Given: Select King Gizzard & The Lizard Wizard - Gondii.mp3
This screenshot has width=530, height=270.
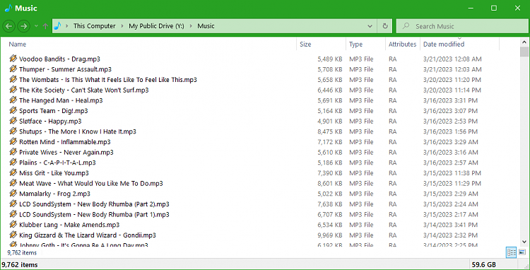Looking at the screenshot, I should [88, 235].
